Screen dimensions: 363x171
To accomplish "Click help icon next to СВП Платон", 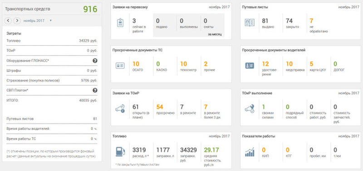I will pyautogui.click(x=95, y=90).
